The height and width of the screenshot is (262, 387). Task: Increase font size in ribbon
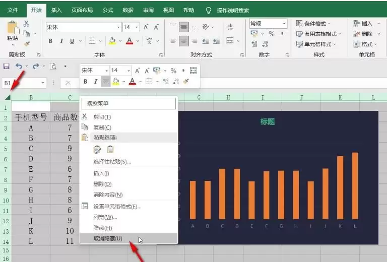[146, 27]
